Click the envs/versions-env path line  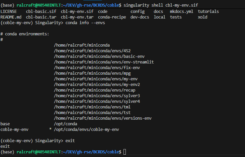(103, 118)
